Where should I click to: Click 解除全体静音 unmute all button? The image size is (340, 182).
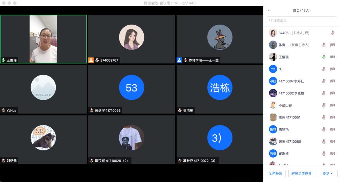tap(301, 174)
